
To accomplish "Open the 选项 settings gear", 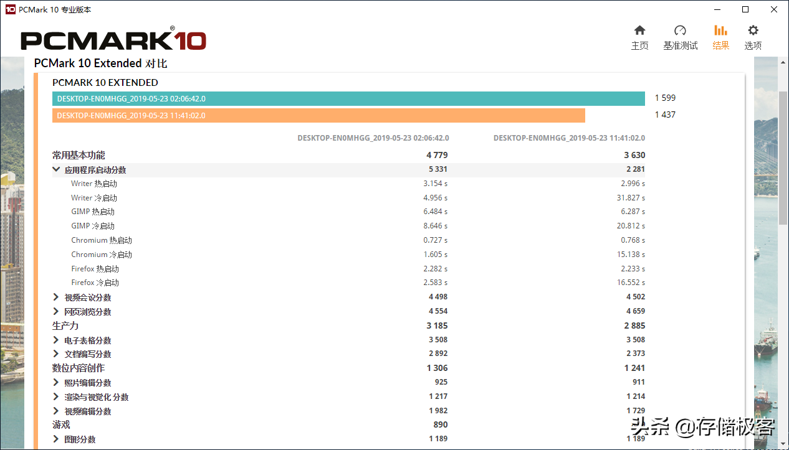I will click(x=753, y=37).
